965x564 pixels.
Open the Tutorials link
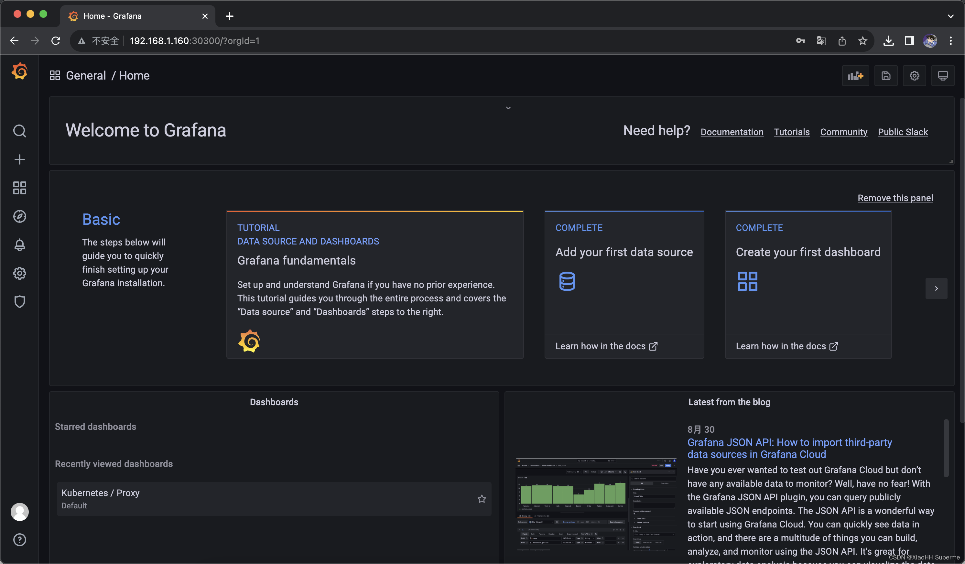point(792,132)
